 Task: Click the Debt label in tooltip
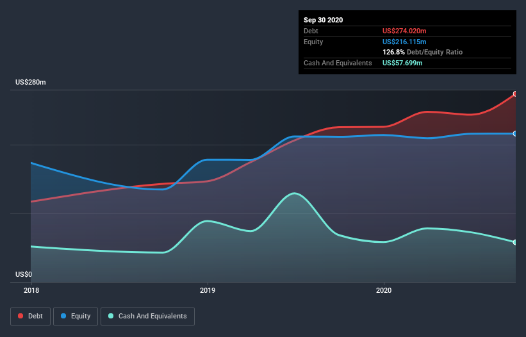[x=311, y=31]
